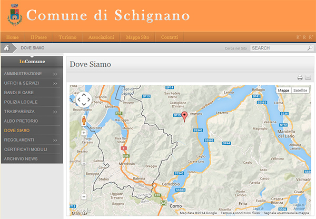The width and height of the screenshot is (316, 219).
Task: Click the site search input field
Action: coord(278,48)
